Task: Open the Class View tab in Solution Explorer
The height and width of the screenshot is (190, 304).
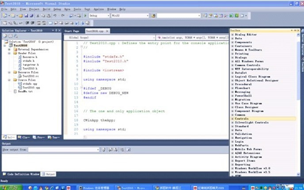Action: (x=24, y=137)
